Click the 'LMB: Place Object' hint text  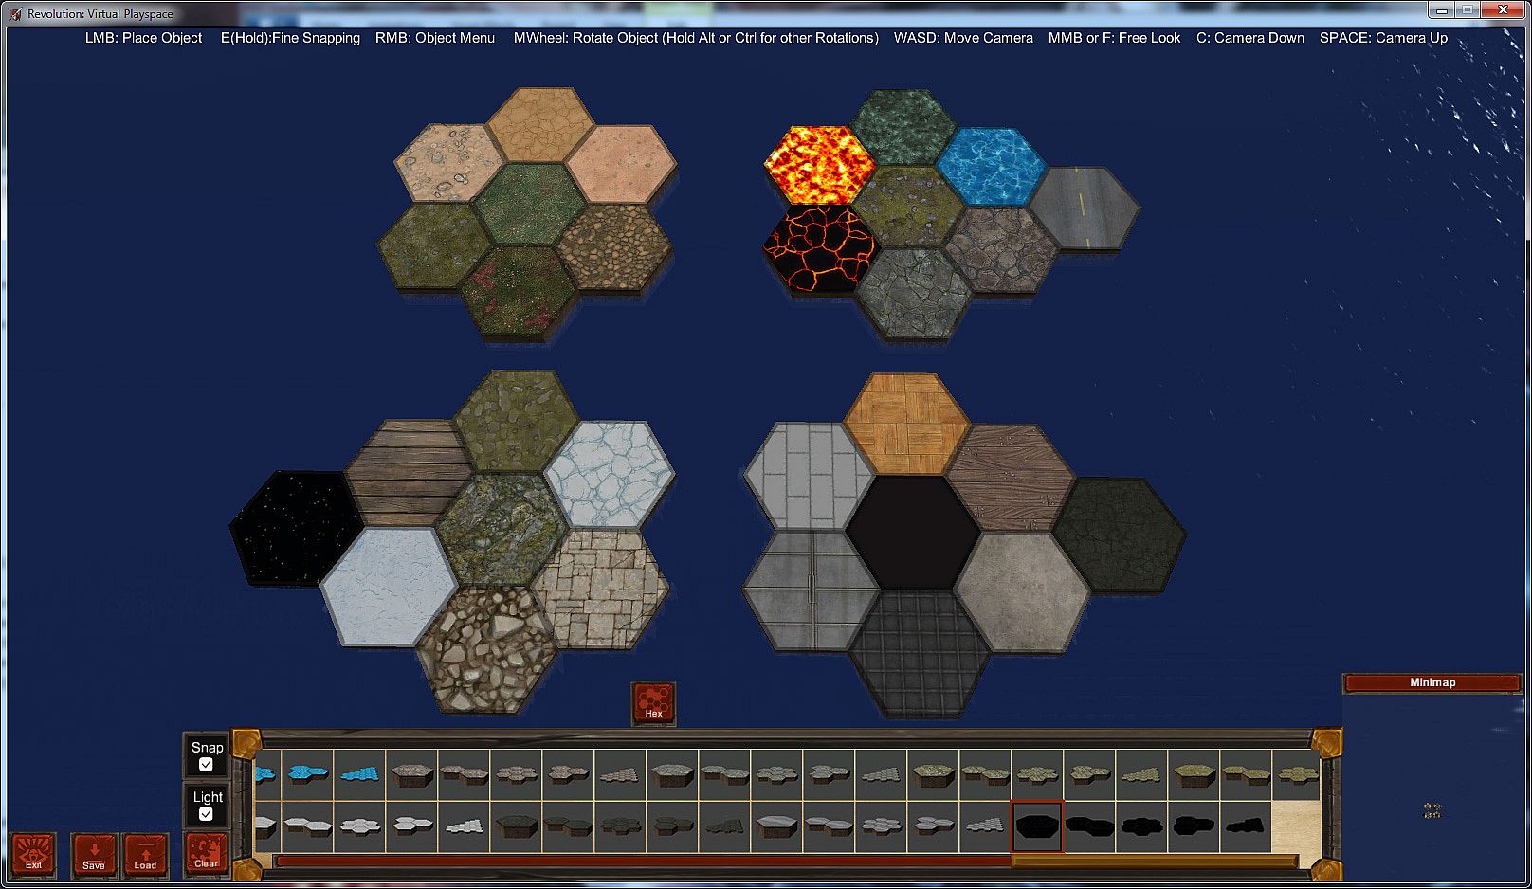click(x=143, y=38)
